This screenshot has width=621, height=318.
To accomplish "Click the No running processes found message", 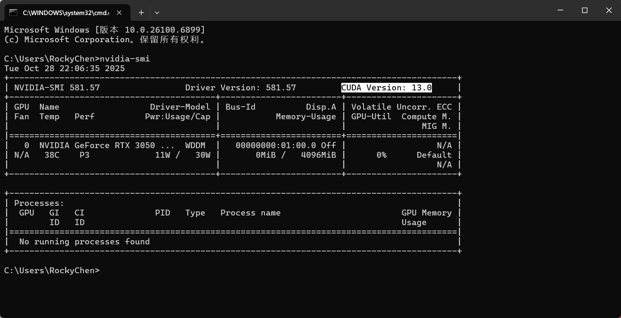I will (85, 242).
